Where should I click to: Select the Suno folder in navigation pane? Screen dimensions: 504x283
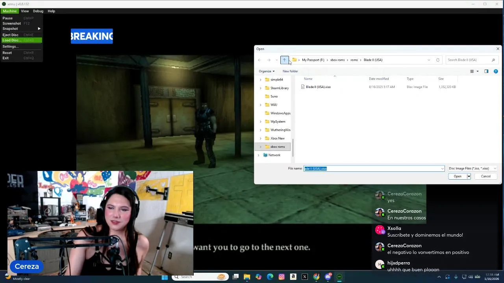(274, 96)
